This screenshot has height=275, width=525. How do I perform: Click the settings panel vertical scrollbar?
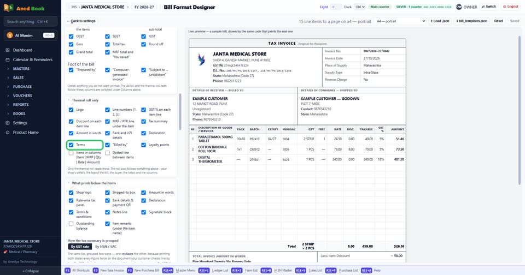point(180,112)
